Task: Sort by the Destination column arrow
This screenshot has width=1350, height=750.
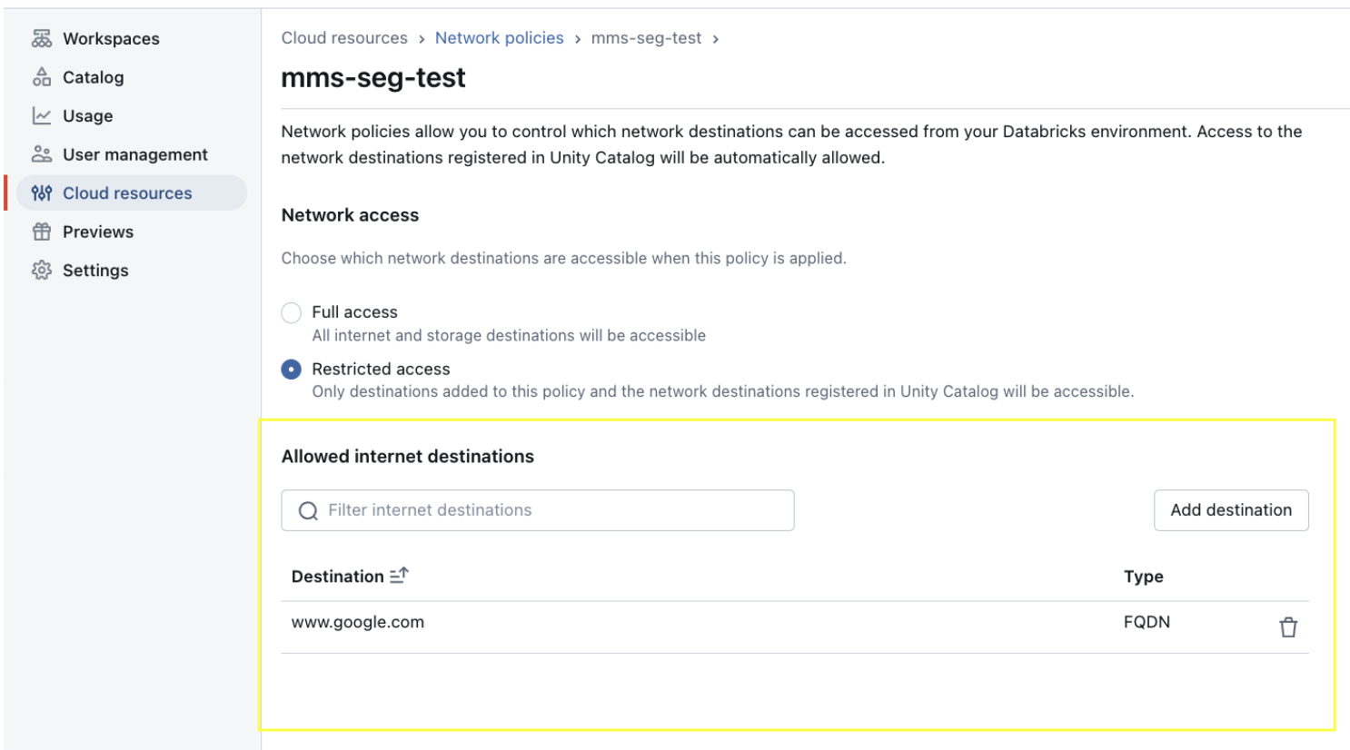Action: click(x=399, y=576)
